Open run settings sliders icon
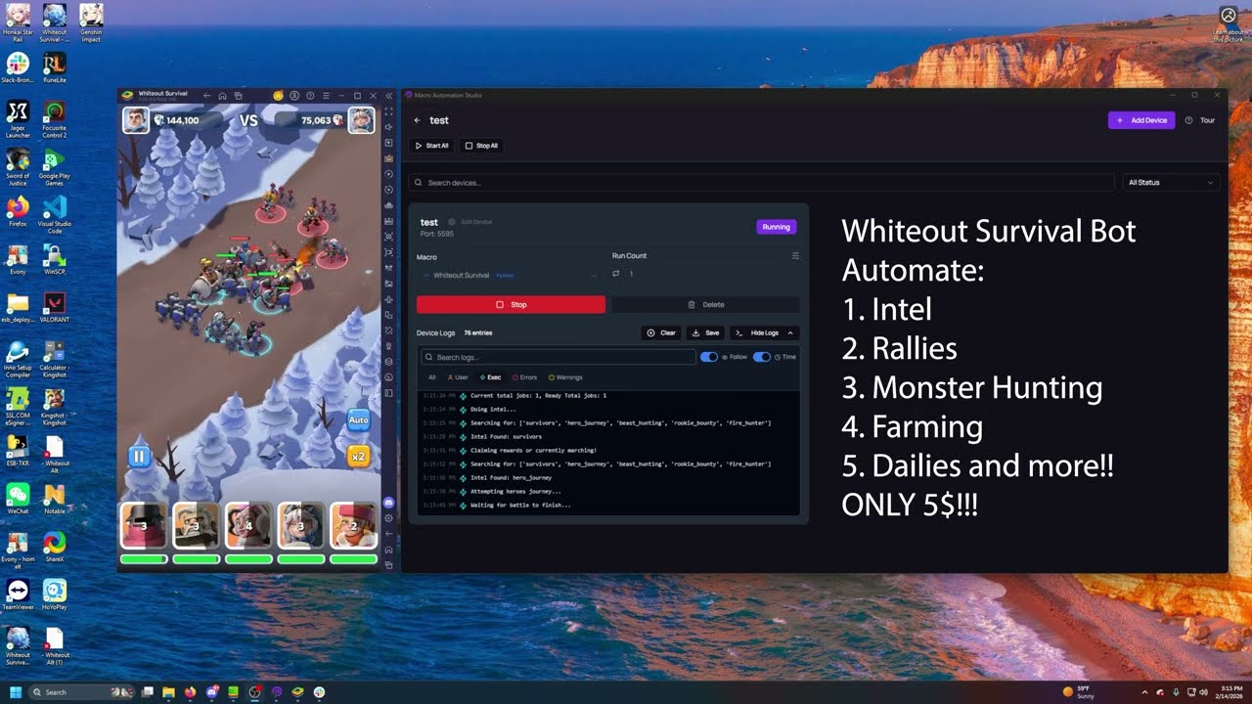Viewport: 1252px width, 704px height. (795, 256)
